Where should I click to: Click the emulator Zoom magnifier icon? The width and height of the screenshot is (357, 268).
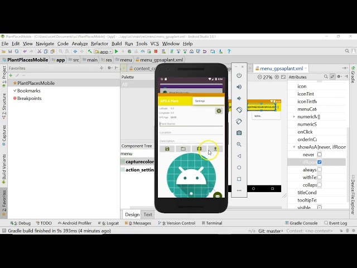[x=239, y=144]
